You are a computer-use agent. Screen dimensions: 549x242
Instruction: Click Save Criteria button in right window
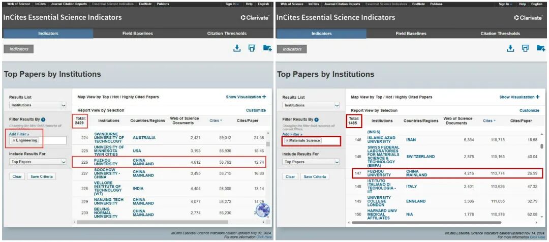tap(315, 176)
